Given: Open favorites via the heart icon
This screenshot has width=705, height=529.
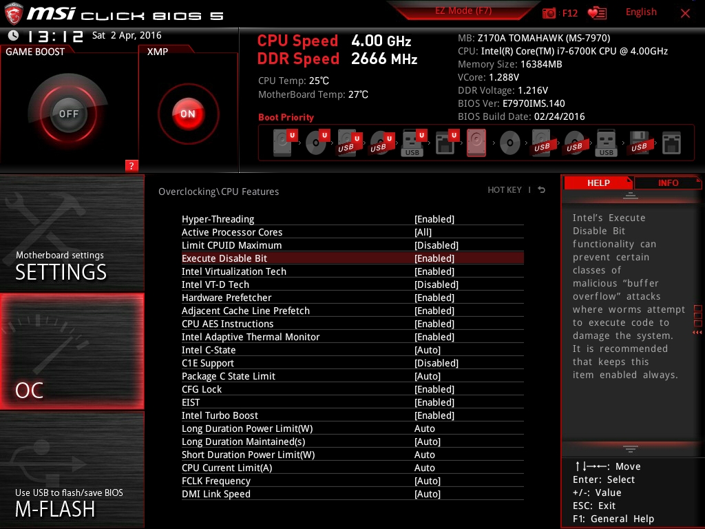Looking at the screenshot, I should point(597,13).
